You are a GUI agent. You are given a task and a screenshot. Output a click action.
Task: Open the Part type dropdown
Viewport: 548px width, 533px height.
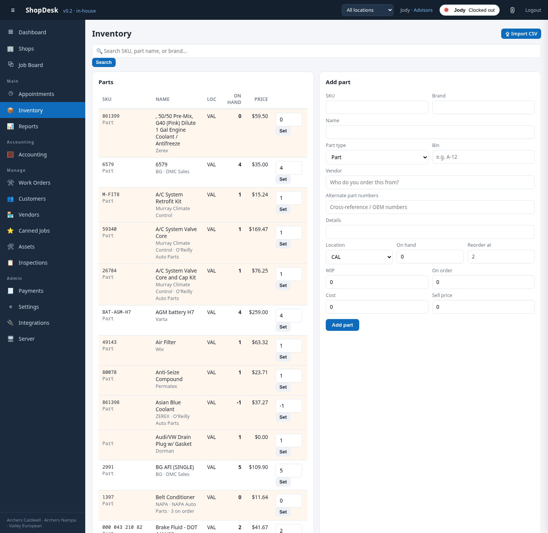[377, 157]
